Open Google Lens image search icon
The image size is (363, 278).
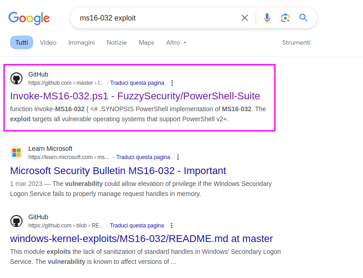285,18
